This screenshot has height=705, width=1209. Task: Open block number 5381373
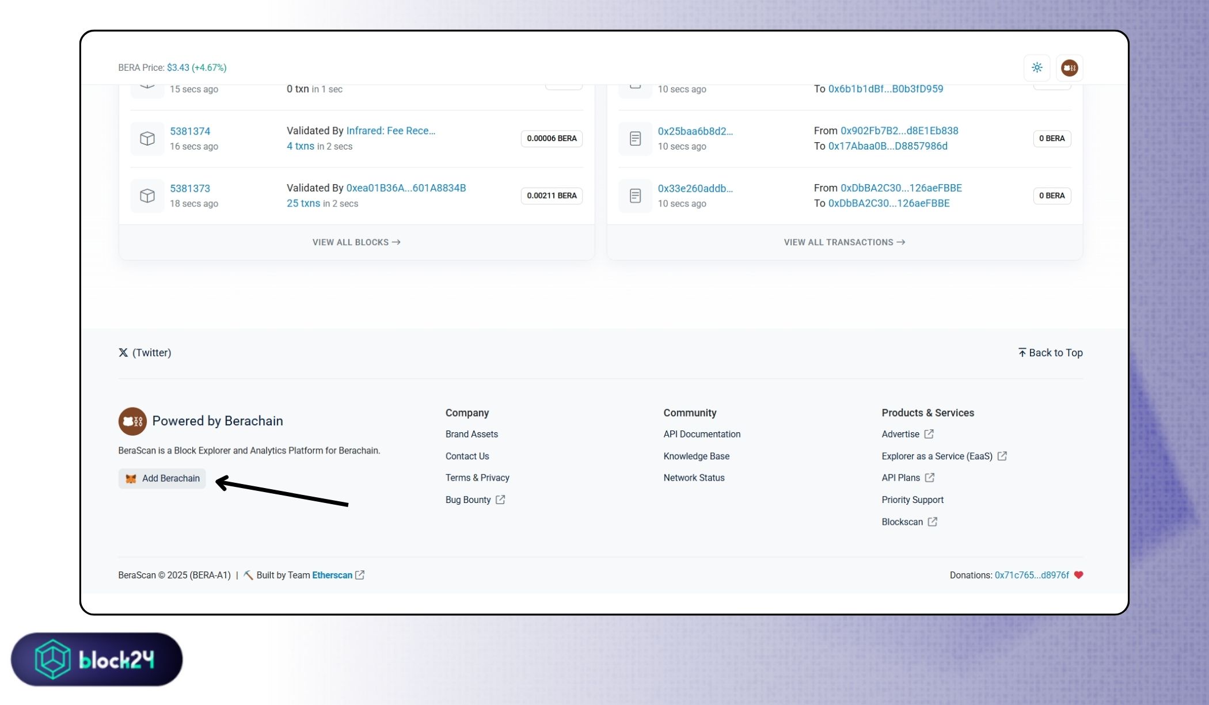click(x=190, y=188)
